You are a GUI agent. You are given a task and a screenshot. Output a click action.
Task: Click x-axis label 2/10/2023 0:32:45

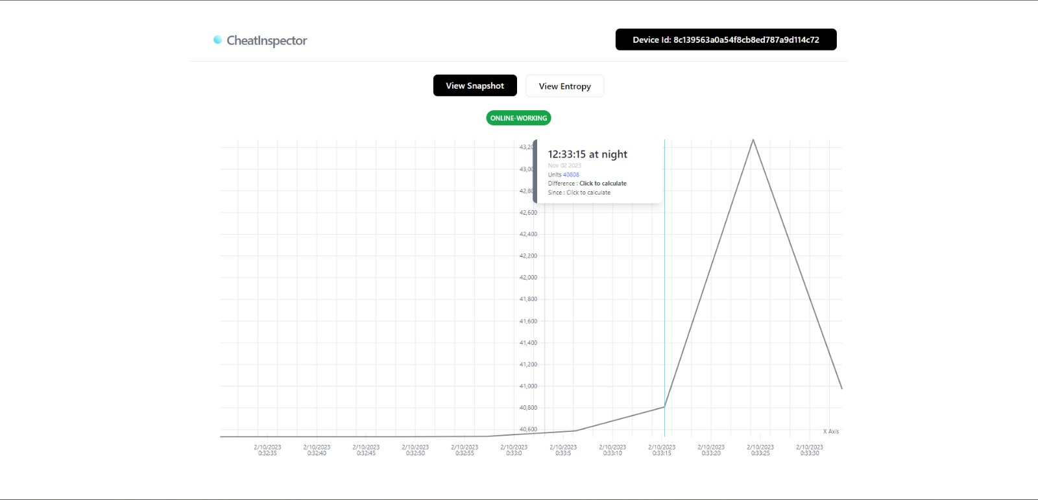(x=366, y=450)
